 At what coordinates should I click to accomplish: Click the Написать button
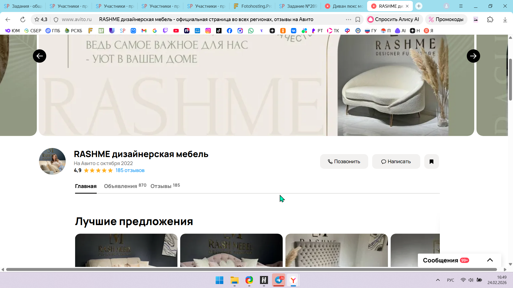click(x=396, y=162)
